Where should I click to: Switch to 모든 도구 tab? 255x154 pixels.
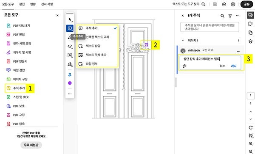[8, 4]
